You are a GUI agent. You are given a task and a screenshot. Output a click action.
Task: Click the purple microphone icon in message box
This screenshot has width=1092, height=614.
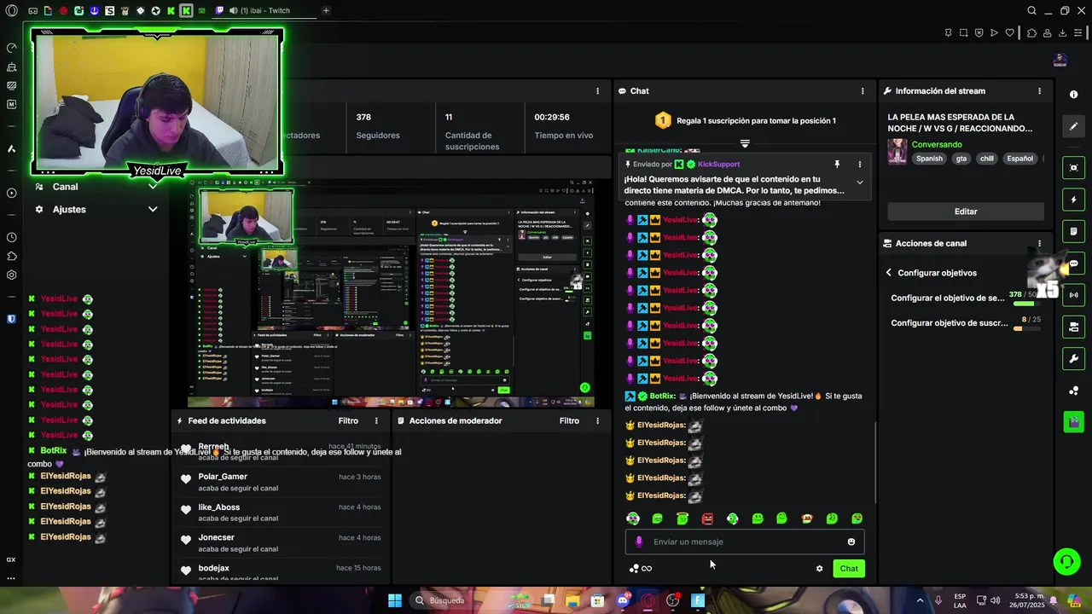pyautogui.click(x=639, y=542)
